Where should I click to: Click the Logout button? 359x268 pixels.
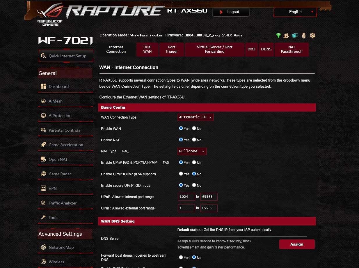[x=231, y=12]
